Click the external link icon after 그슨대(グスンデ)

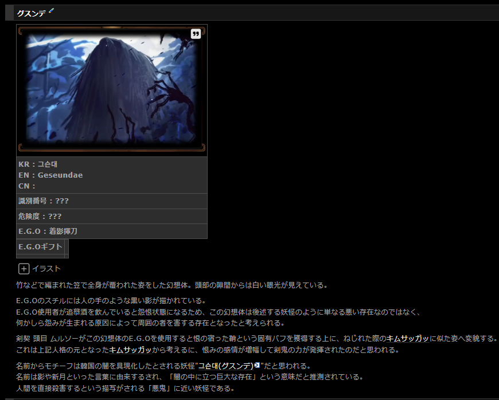(x=257, y=365)
